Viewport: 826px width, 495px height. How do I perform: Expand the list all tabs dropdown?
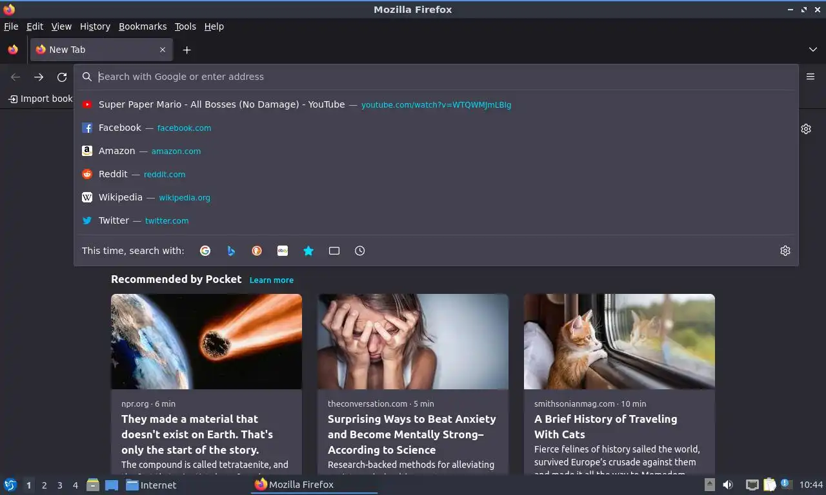pos(813,50)
